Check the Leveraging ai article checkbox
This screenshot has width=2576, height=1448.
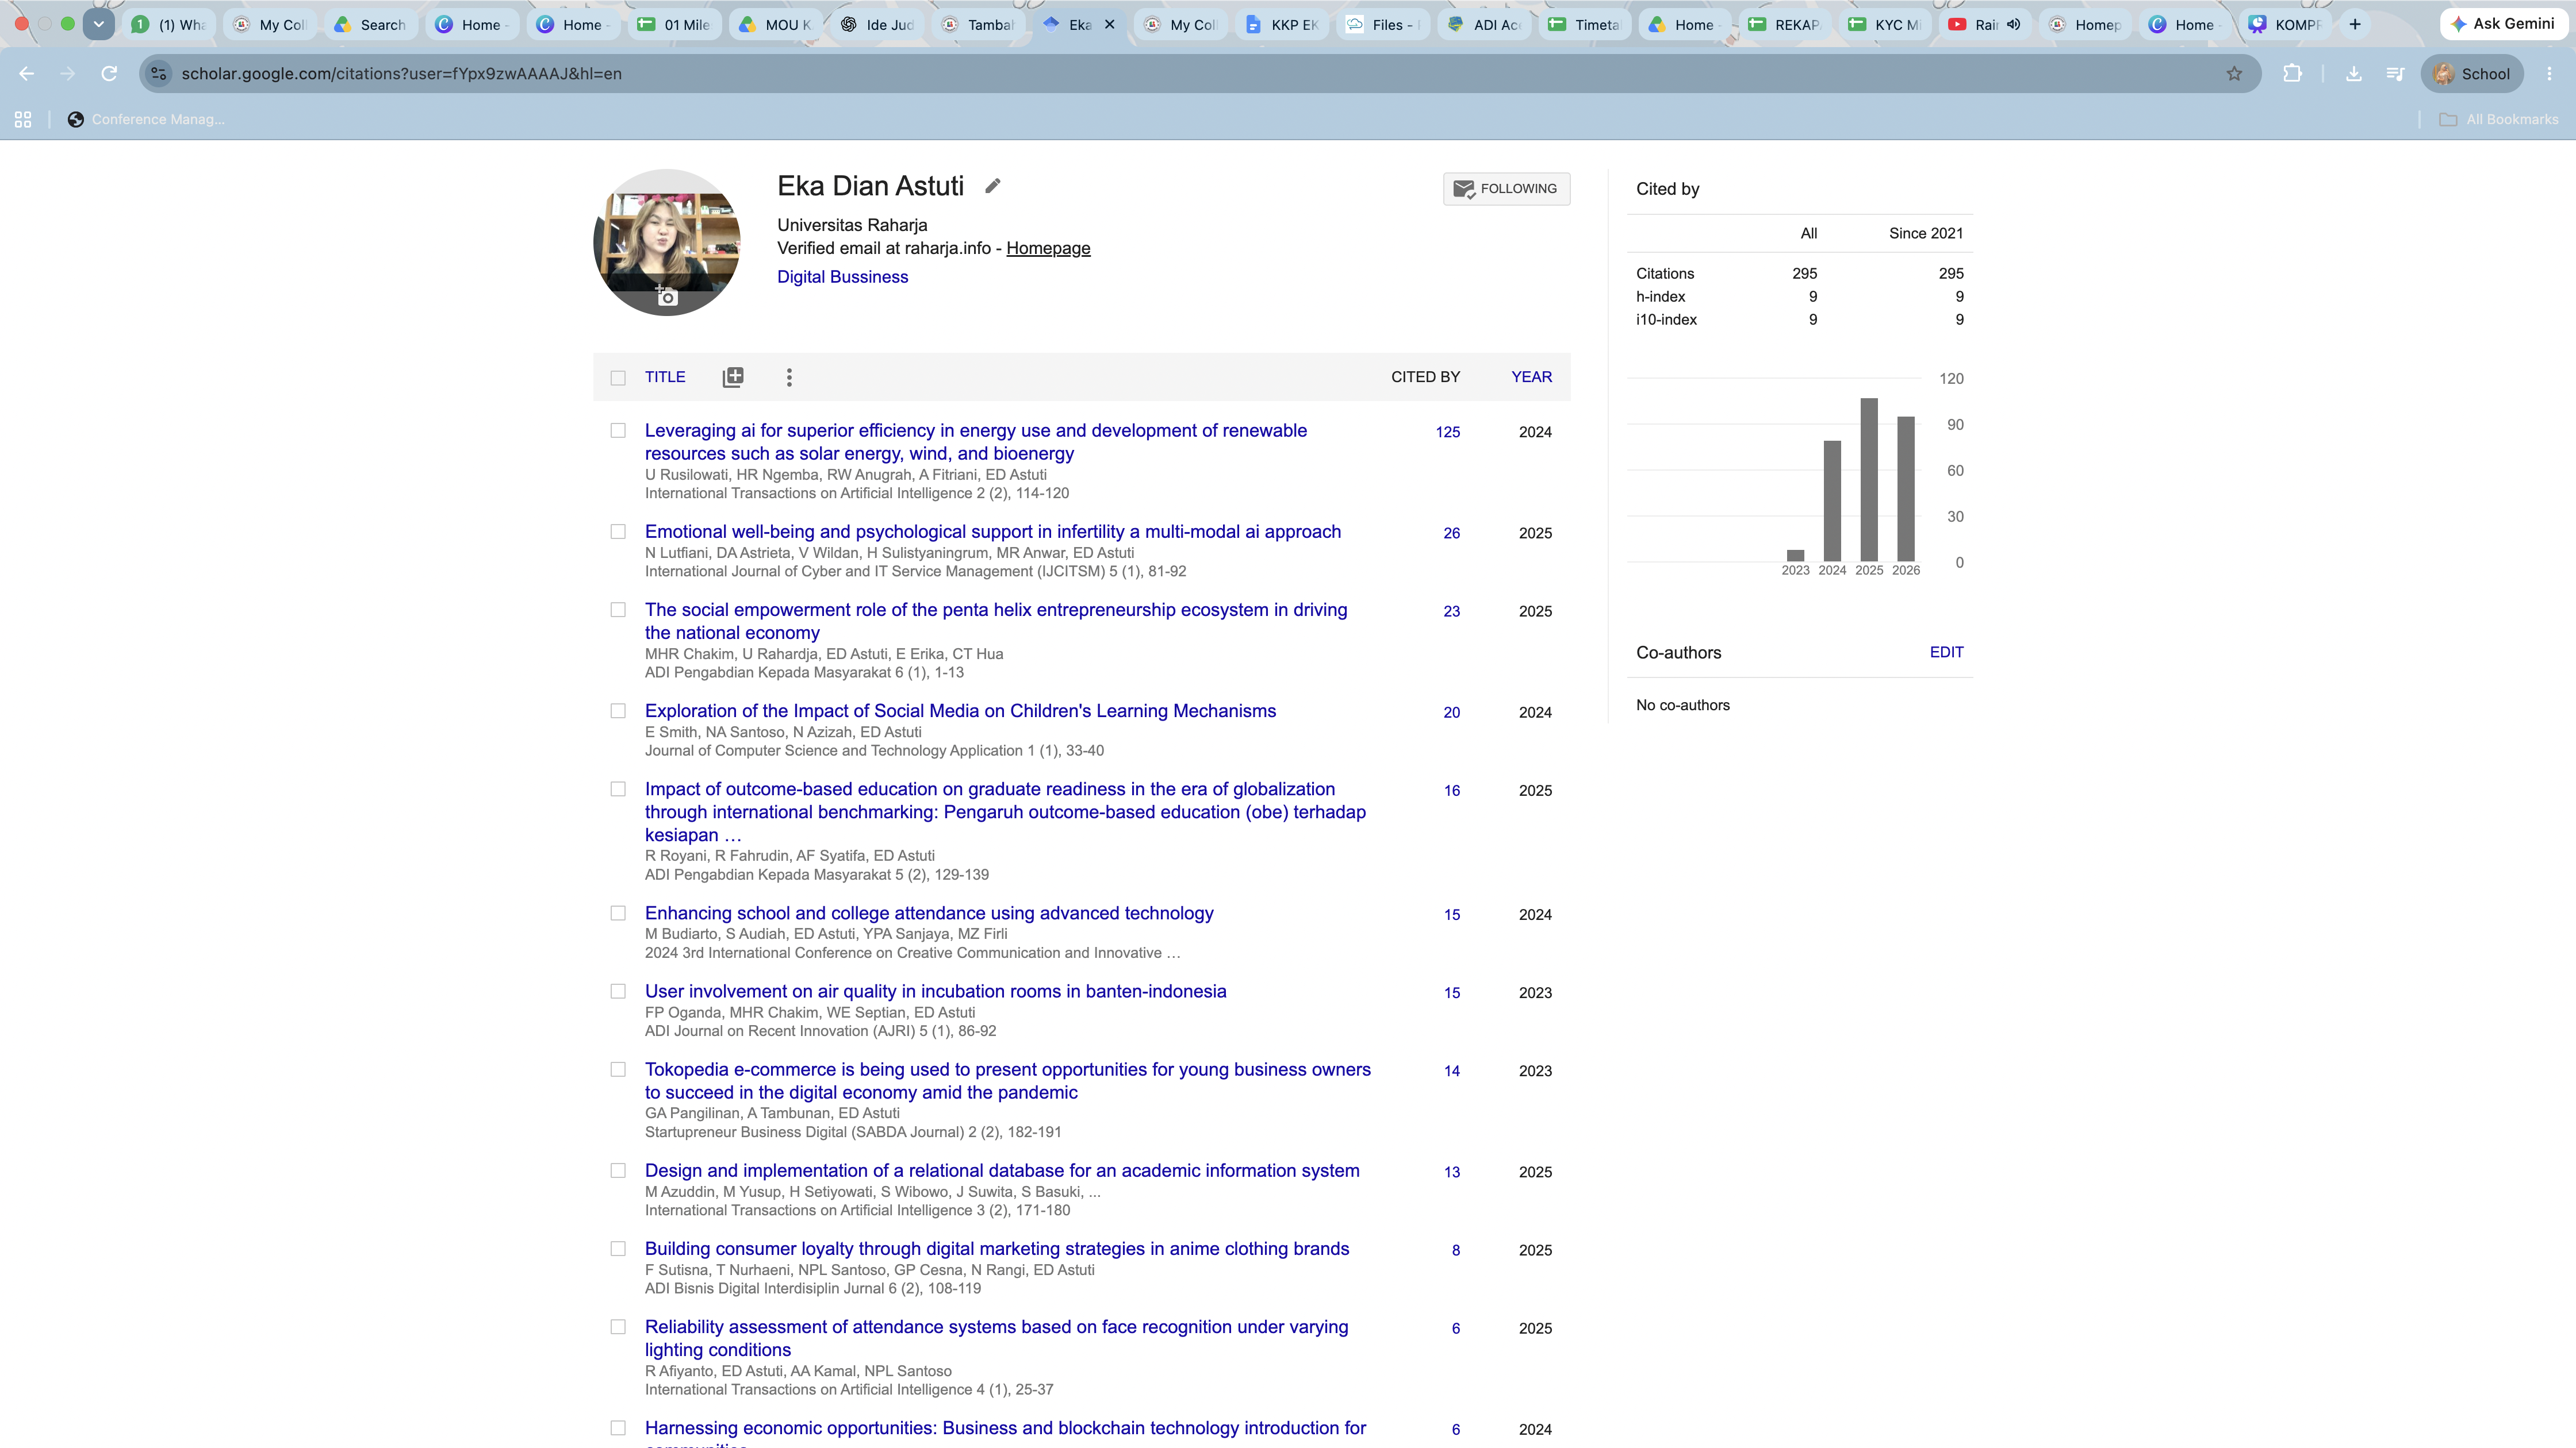618,431
